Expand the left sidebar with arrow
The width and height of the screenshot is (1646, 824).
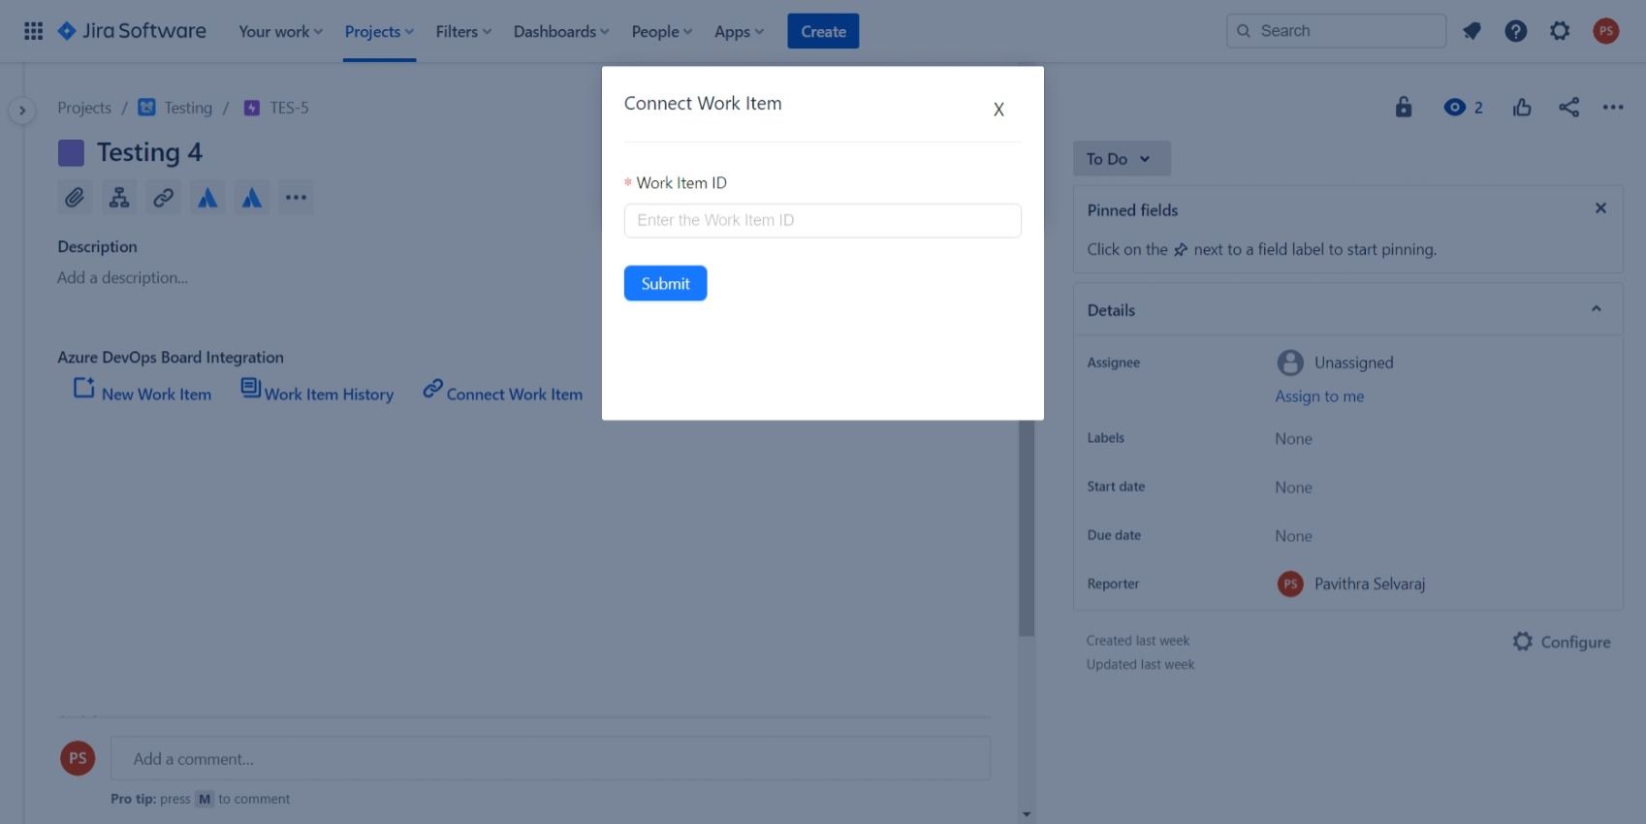[x=22, y=111]
